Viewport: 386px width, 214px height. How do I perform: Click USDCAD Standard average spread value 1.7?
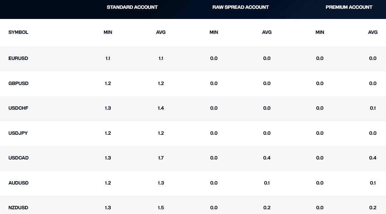[161, 158]
